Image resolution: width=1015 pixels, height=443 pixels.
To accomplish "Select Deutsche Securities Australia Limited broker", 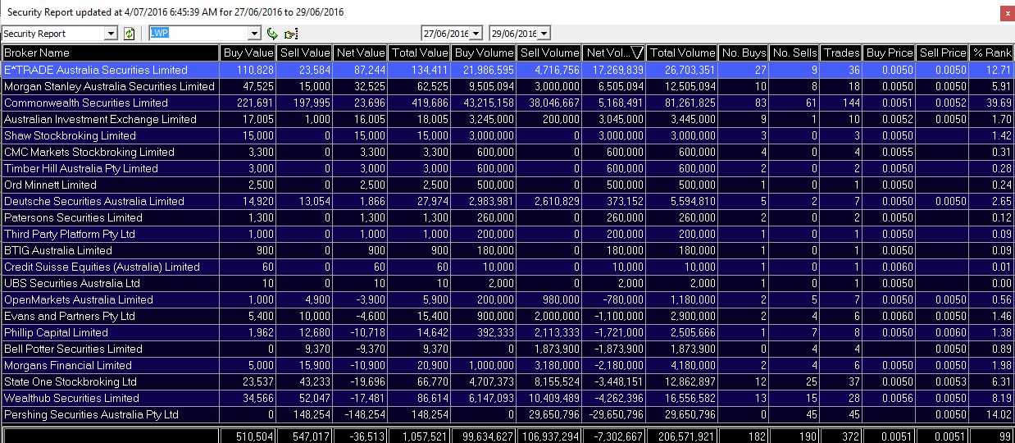I will [94, 201].
